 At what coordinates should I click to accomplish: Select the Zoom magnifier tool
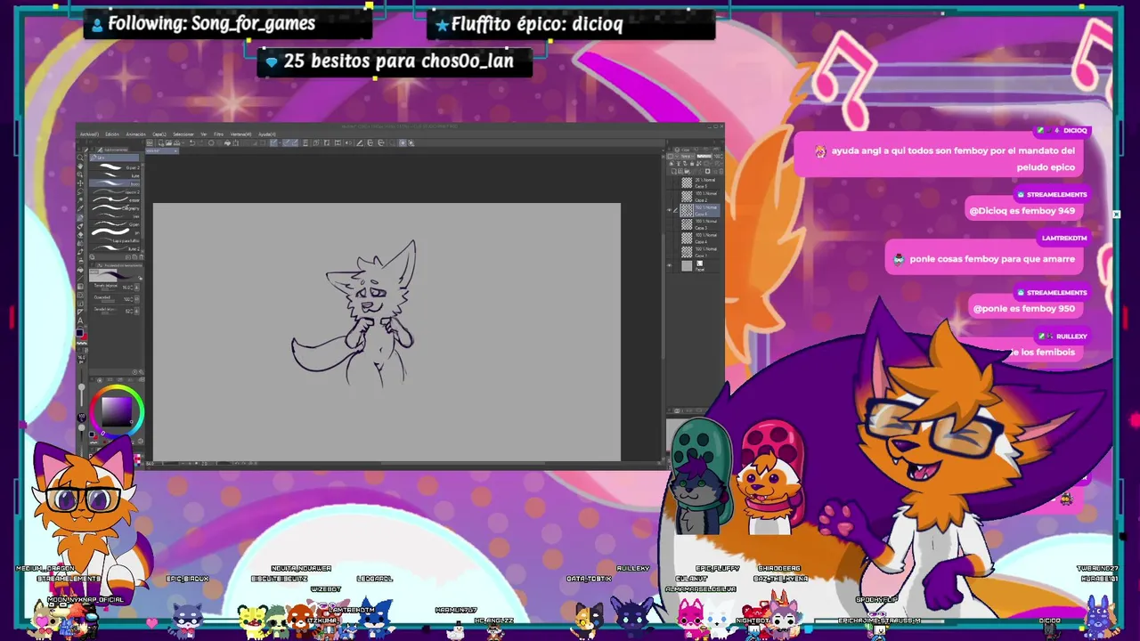pyautogui.click(x=80, y=158)
